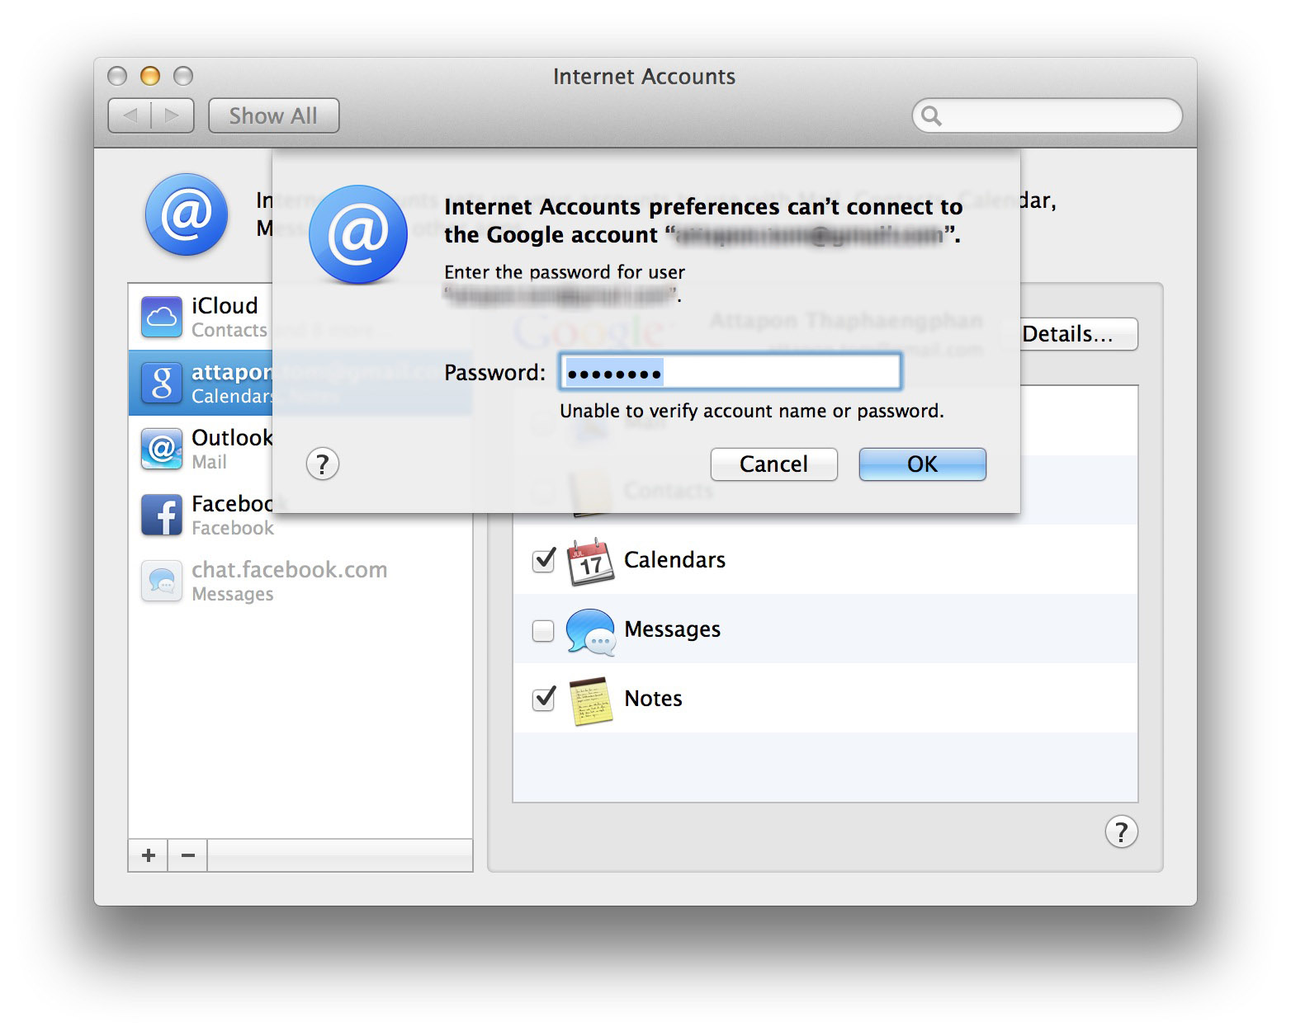Click the Cancel button in dialog

pyautogui.click(x=773, y=464)
